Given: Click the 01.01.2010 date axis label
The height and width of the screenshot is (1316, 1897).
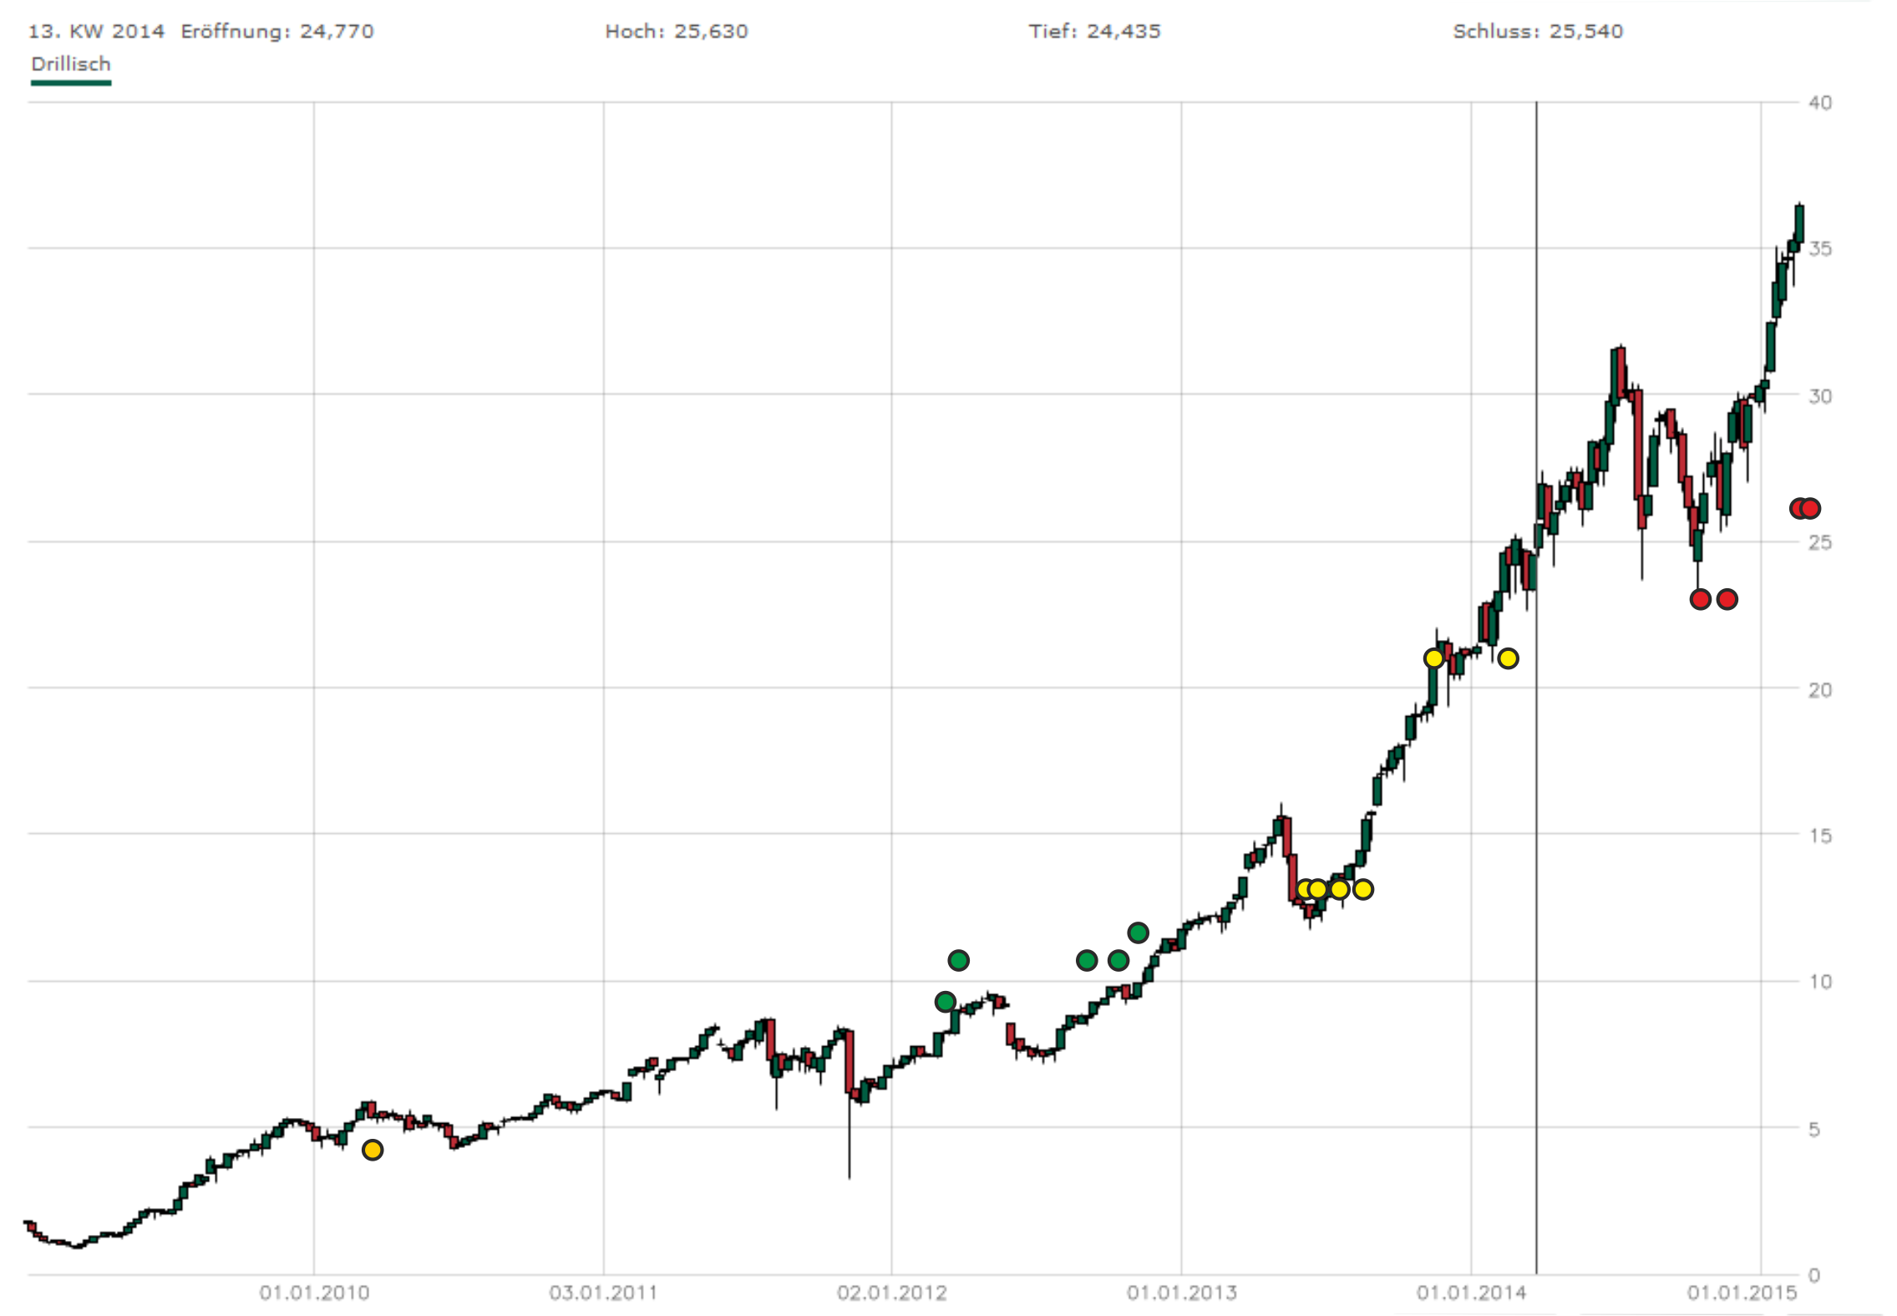Looking at the screenshot, I should (x=314, y=1293).
